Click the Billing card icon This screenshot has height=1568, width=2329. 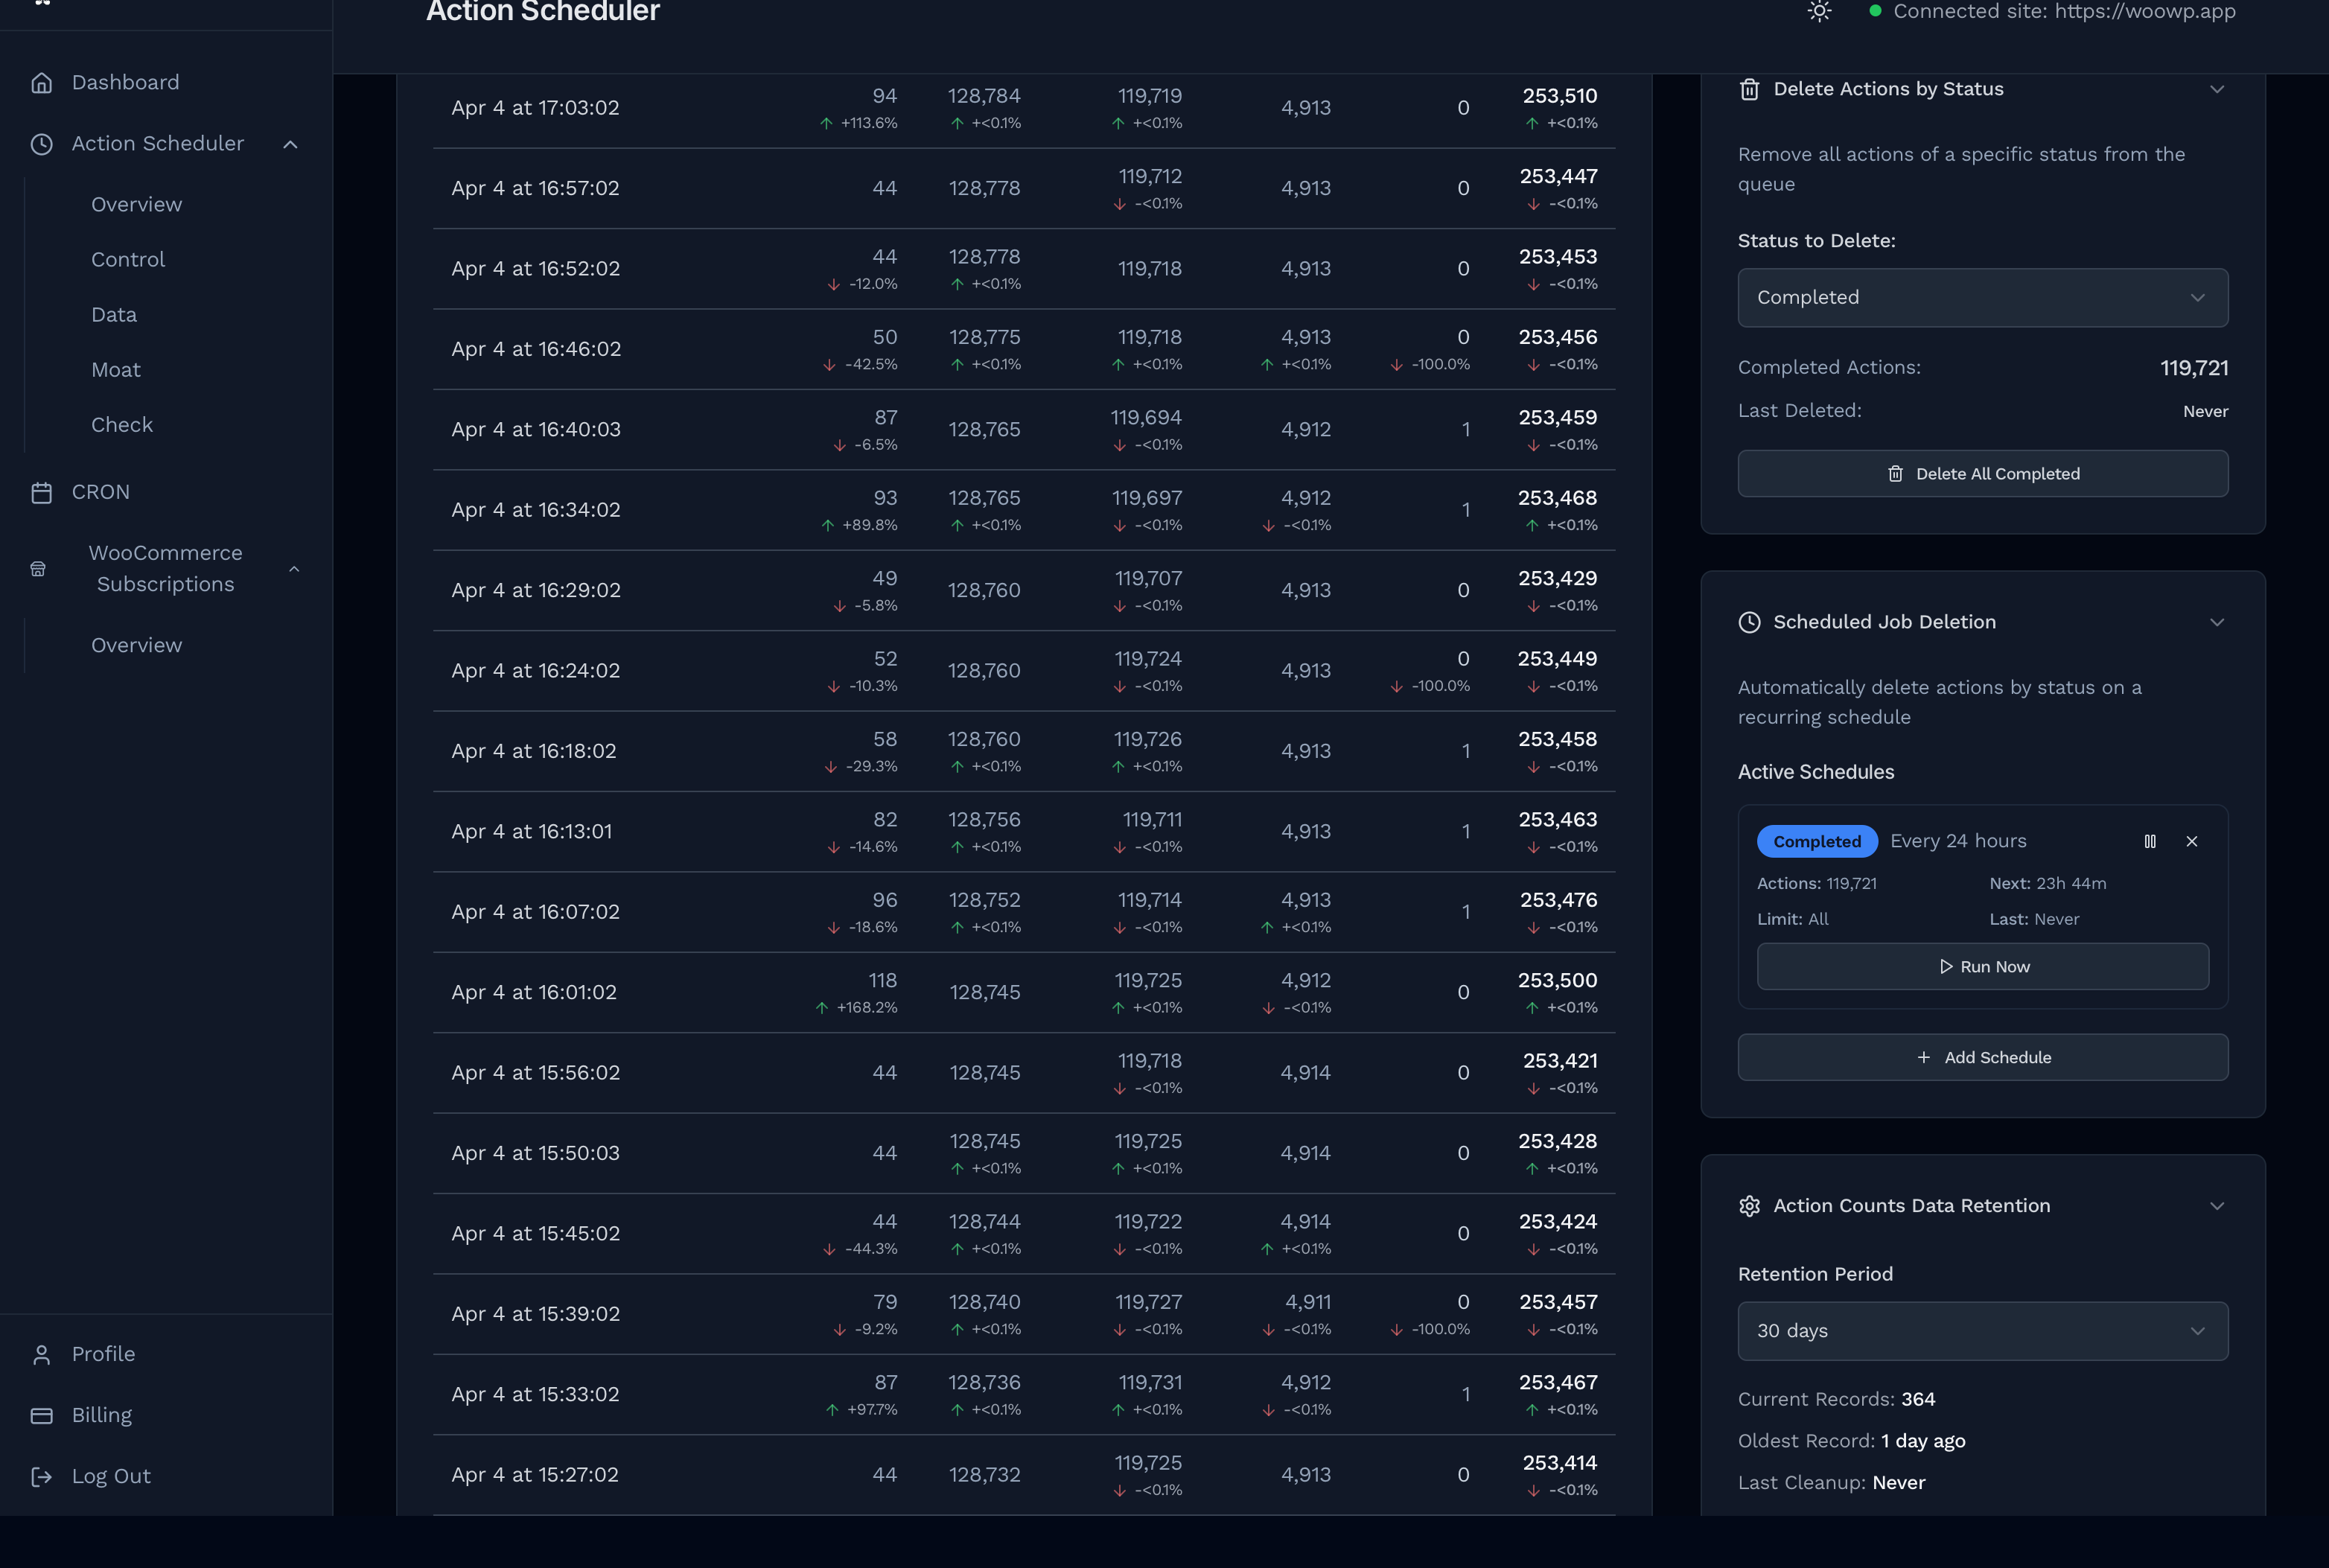click(x=41, y=1415)
